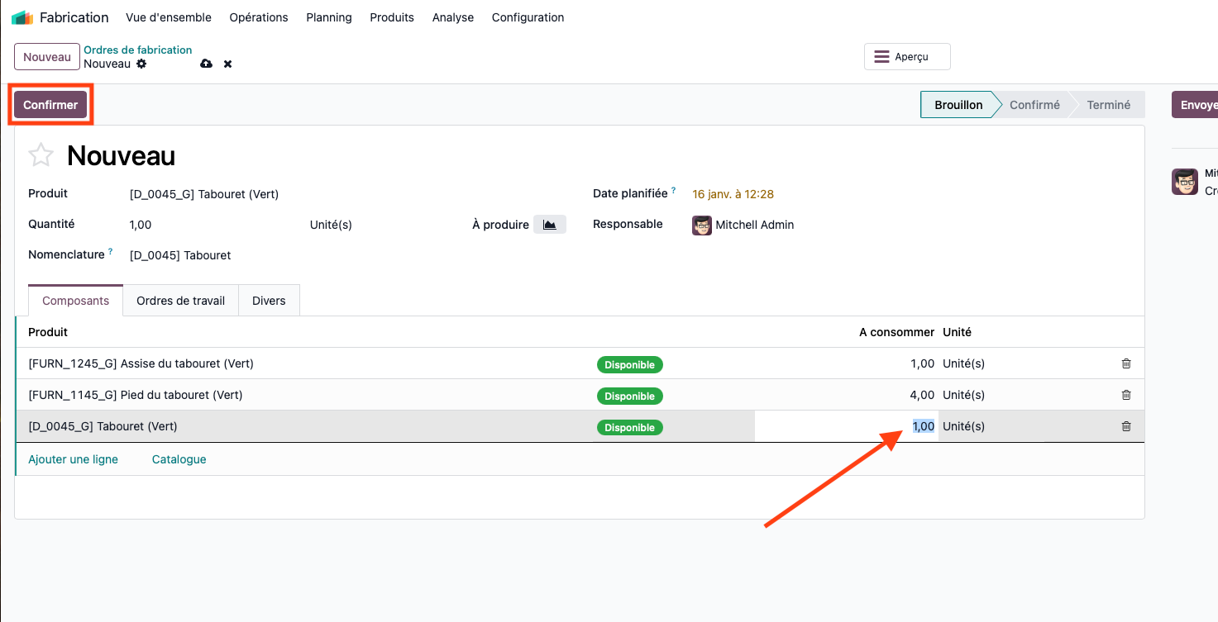Switch to the Divers tab

click(269, 301)
